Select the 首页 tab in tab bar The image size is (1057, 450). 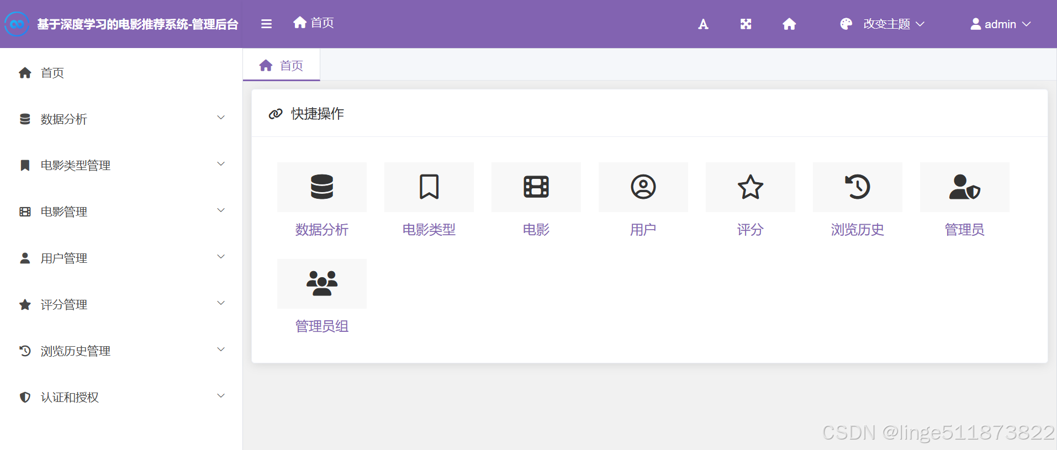[x=282, y=65]
